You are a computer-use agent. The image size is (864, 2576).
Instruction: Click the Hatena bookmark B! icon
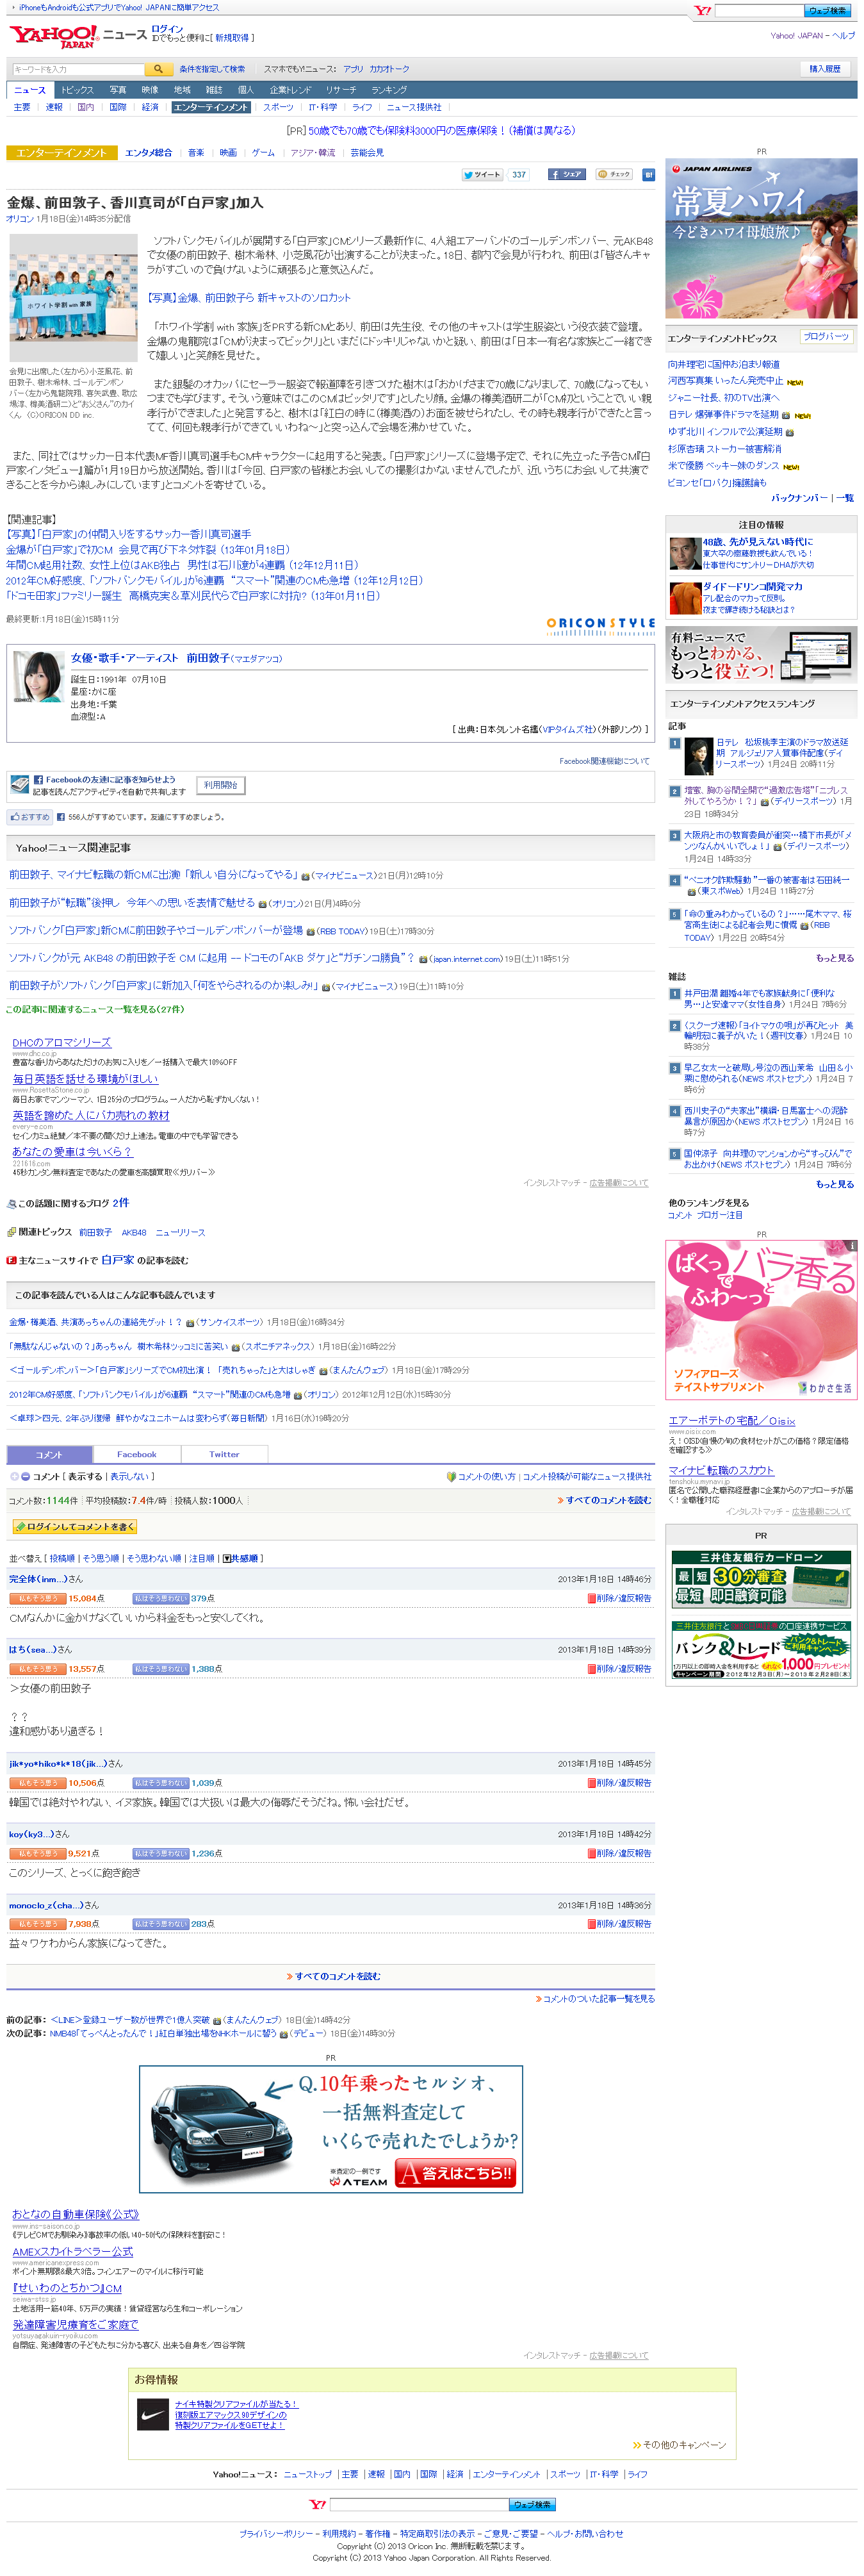point(648,174)
